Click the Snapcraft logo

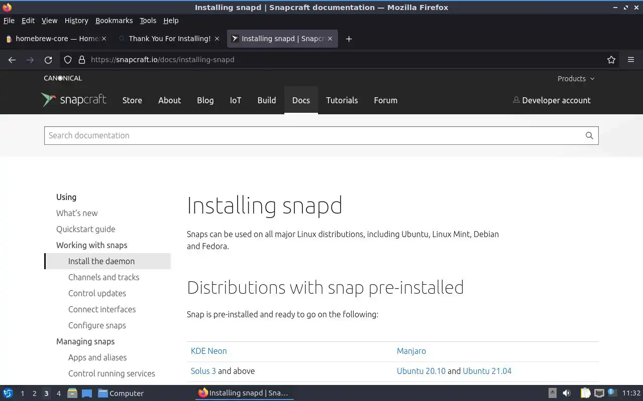click(74, 100)
